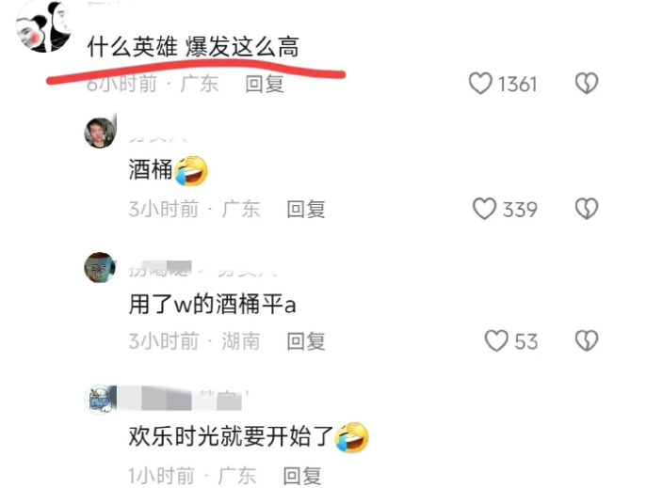
Task: Open top commenter's panda meme avatar
Action: coord(43,26)
